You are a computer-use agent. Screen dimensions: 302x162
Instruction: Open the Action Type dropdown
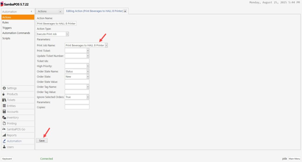coord(67,34)
